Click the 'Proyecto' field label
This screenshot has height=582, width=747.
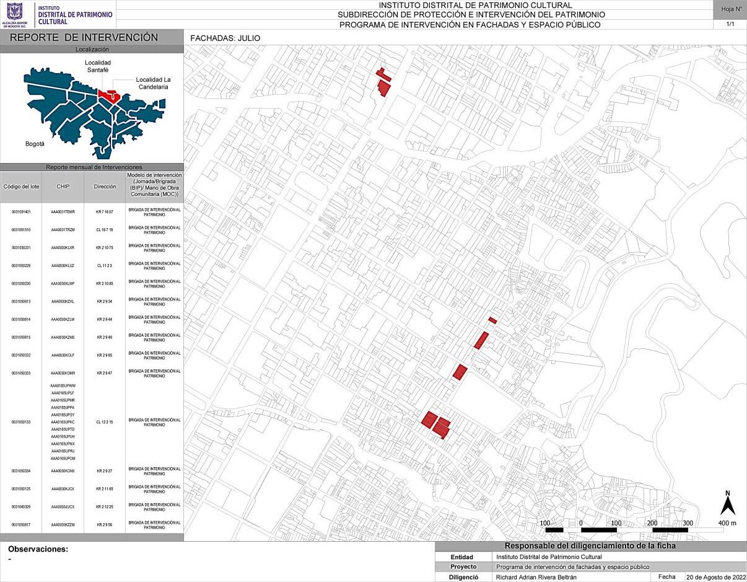click(x=463, y=567)
